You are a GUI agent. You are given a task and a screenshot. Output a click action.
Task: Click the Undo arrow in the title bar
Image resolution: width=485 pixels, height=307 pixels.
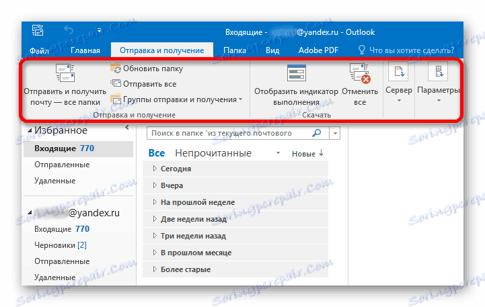(69, 30)
